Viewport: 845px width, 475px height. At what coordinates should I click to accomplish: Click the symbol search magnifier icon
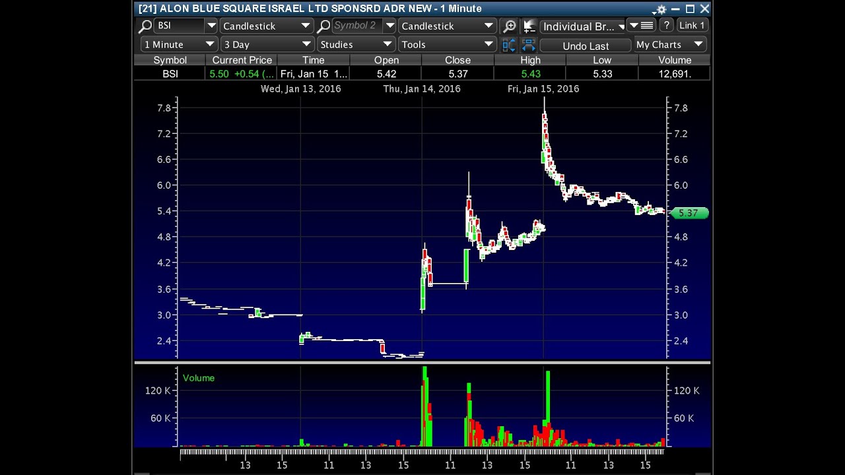point(145,26)
